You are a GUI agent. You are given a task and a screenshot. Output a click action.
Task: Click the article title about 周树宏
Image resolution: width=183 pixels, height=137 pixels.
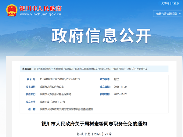click(94, 124)
